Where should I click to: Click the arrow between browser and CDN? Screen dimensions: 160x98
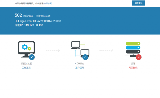pos(53,50)
